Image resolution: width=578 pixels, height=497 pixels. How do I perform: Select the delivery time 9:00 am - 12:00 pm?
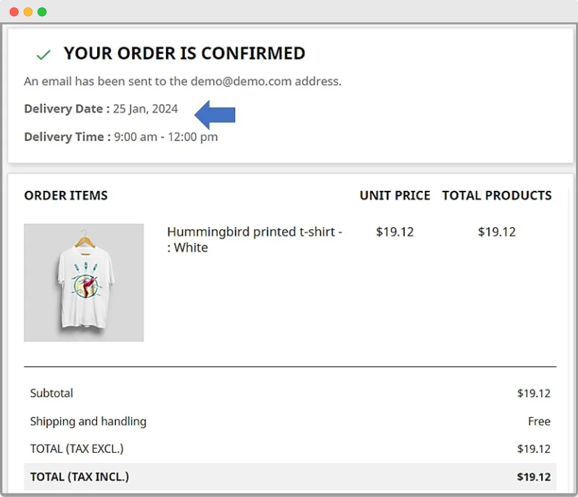pyautogui.click(x=165, y=137)
